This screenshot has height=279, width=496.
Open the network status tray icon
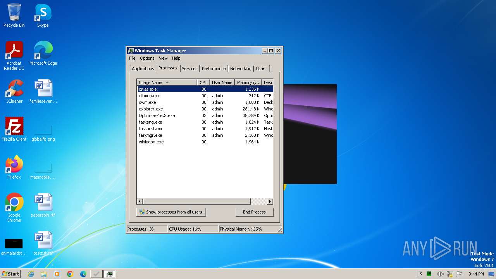point(450,274)
